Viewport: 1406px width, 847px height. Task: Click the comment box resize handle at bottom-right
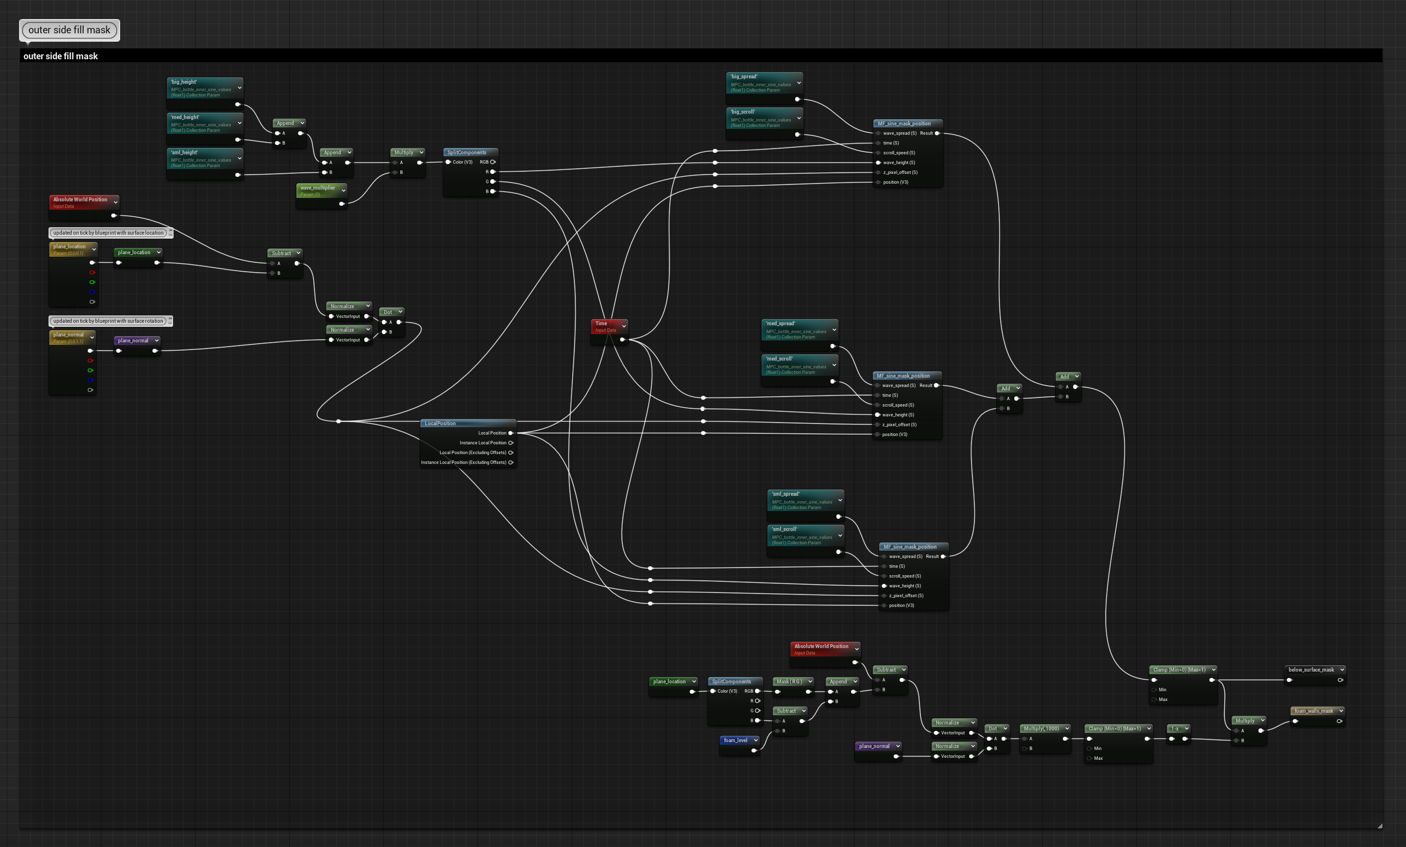[x=1380, y=825]
